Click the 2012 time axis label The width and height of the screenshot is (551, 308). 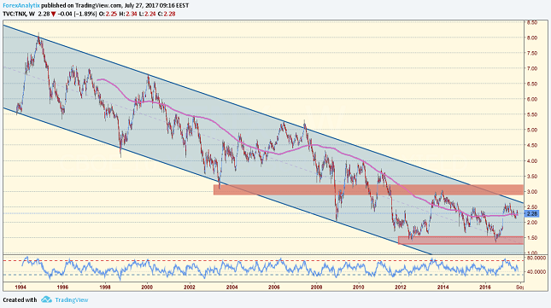(x=401, y=287)
